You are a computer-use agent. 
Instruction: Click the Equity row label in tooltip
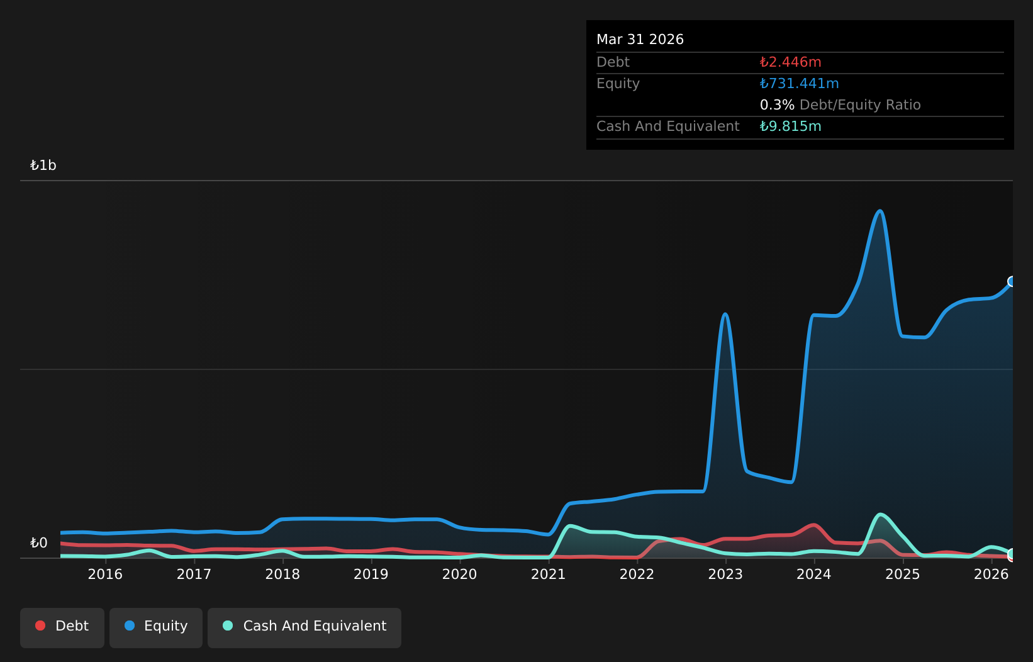pos(618,84)
